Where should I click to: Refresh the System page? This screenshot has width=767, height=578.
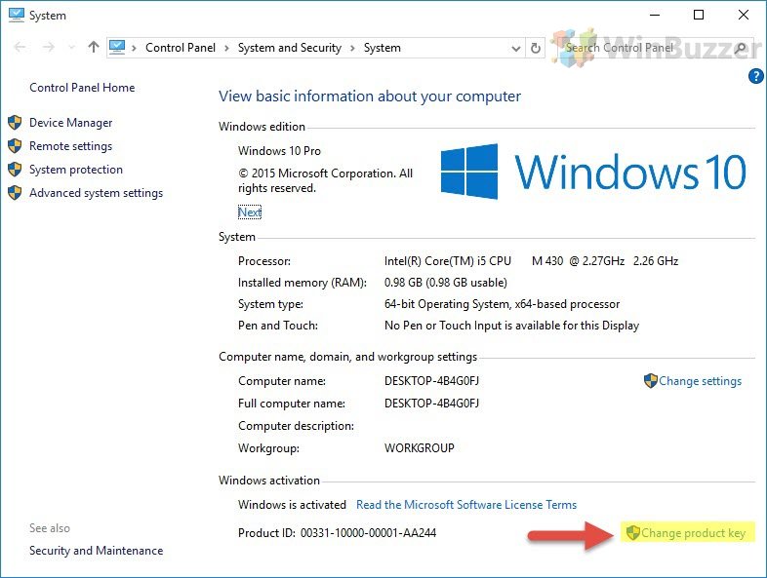pyautogui.click(x=536, y=48)
